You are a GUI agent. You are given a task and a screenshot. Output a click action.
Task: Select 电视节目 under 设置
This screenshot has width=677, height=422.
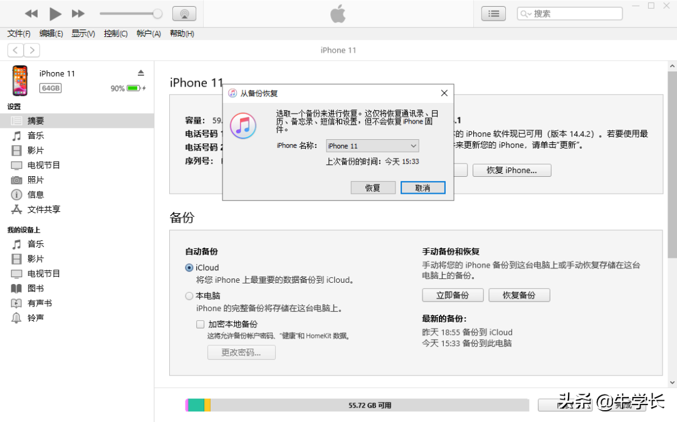coord(77,165)
